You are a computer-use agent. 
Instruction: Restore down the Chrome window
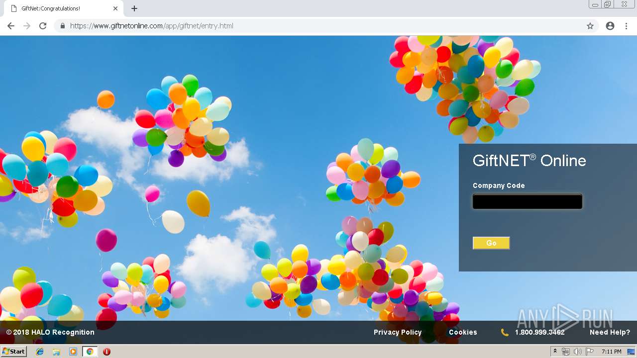pos(608,4)
